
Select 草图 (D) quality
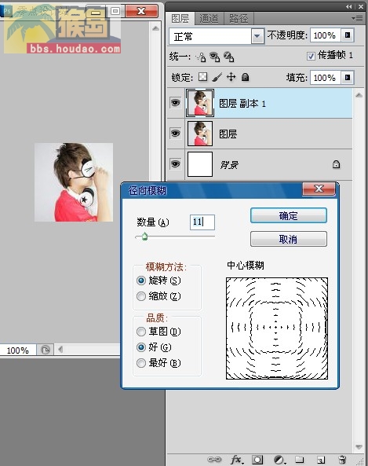141,332
